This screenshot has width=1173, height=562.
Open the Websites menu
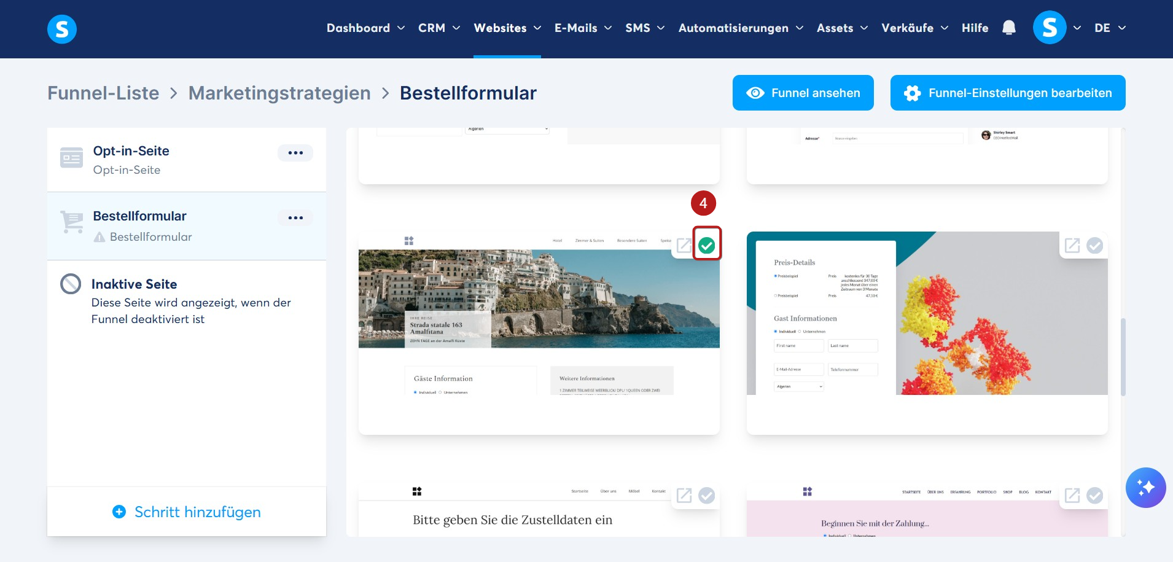click(x=507, y=28)
